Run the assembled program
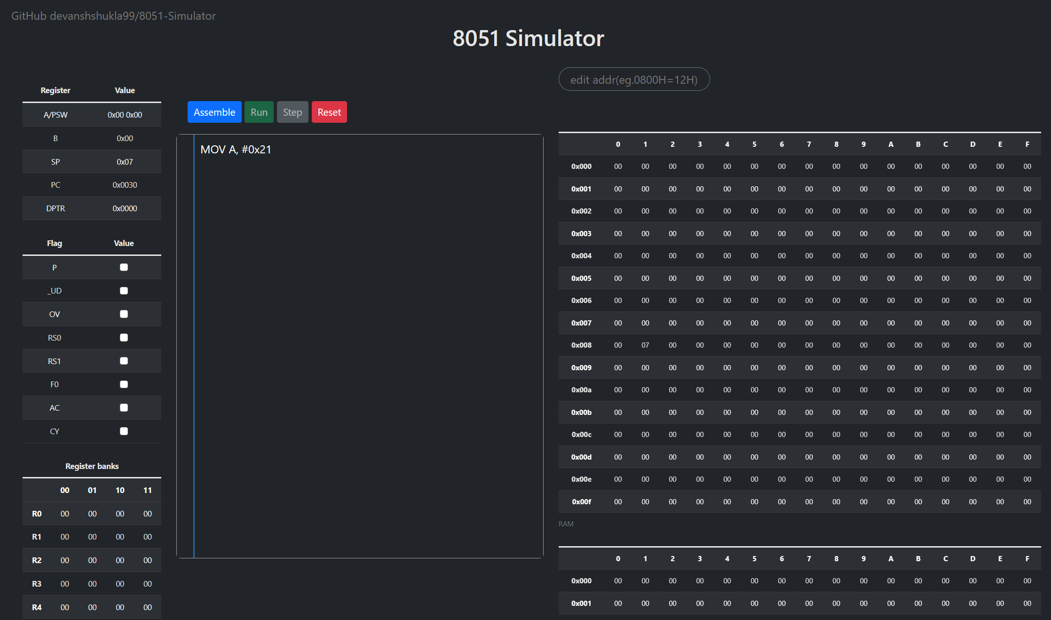The height and width of the screenshot is (620, 1051). 259,112
